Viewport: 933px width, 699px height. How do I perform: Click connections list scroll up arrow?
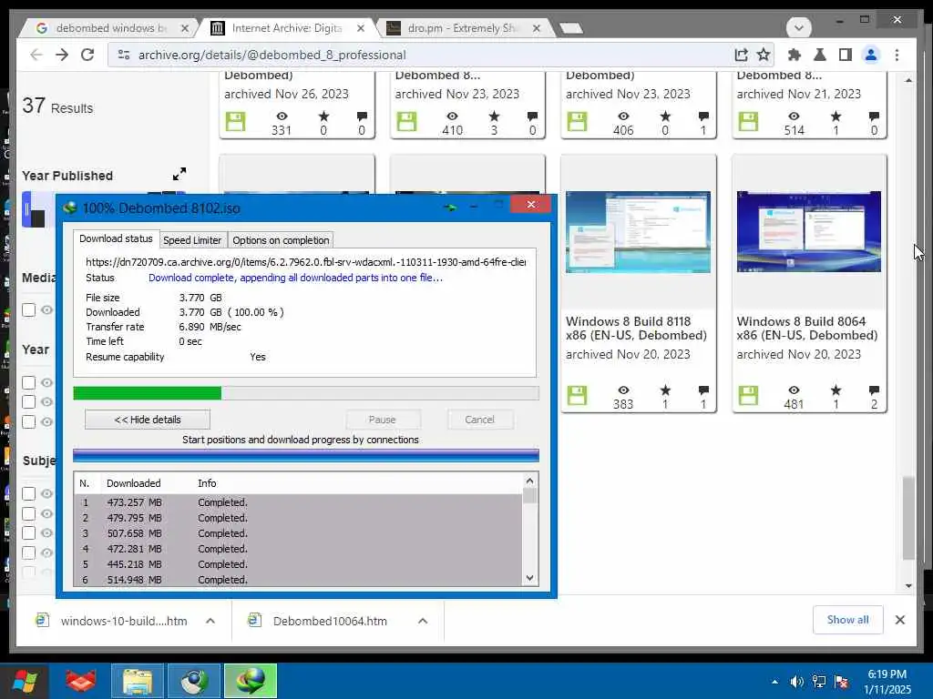click(529, 481)
